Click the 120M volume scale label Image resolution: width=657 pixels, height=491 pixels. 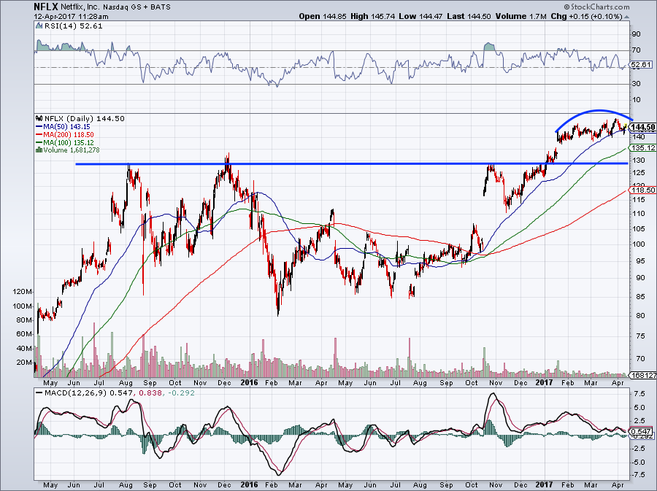coord(23,292)
